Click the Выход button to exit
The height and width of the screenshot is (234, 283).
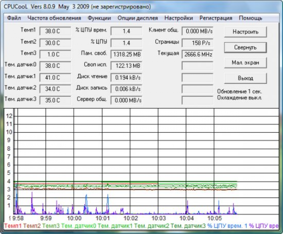coord(245,78)
